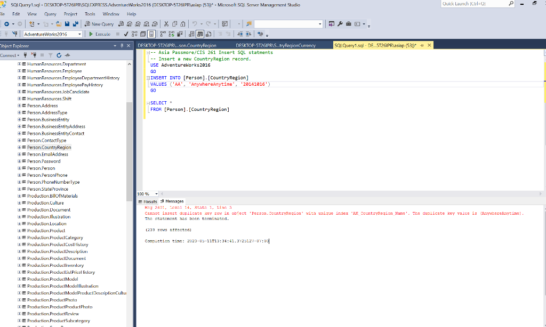
Task: Click the Toolbox icon in toolbar
Action: pos(348,24)
